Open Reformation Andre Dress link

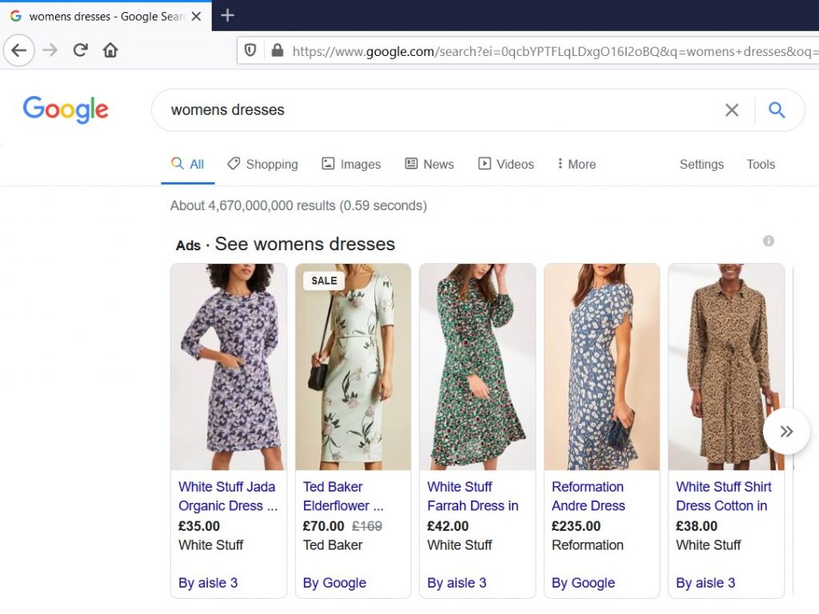click(x=589, y=496)
